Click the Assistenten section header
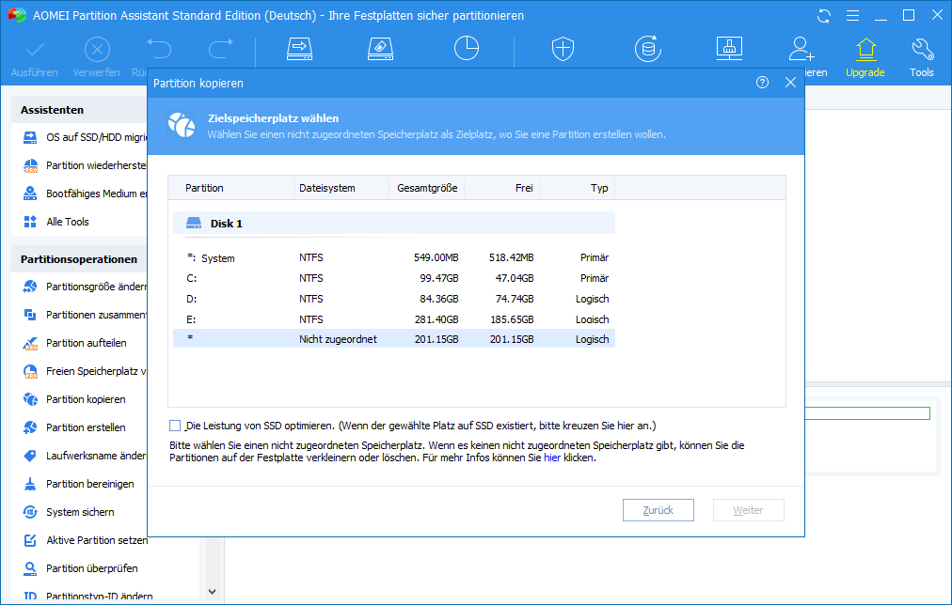Screen dimensions: 952x605 tap(79, 110)
